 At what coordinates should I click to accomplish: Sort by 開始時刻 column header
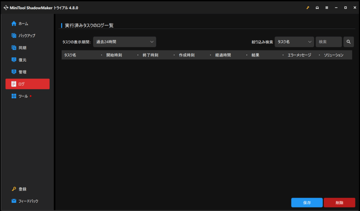114,55
